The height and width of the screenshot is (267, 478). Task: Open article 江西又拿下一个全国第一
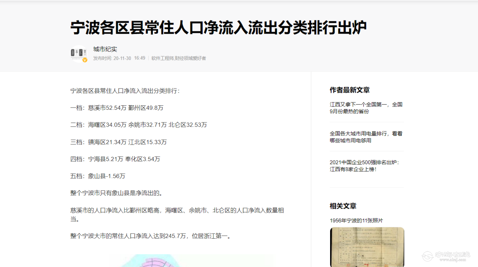tap(366, 108)
